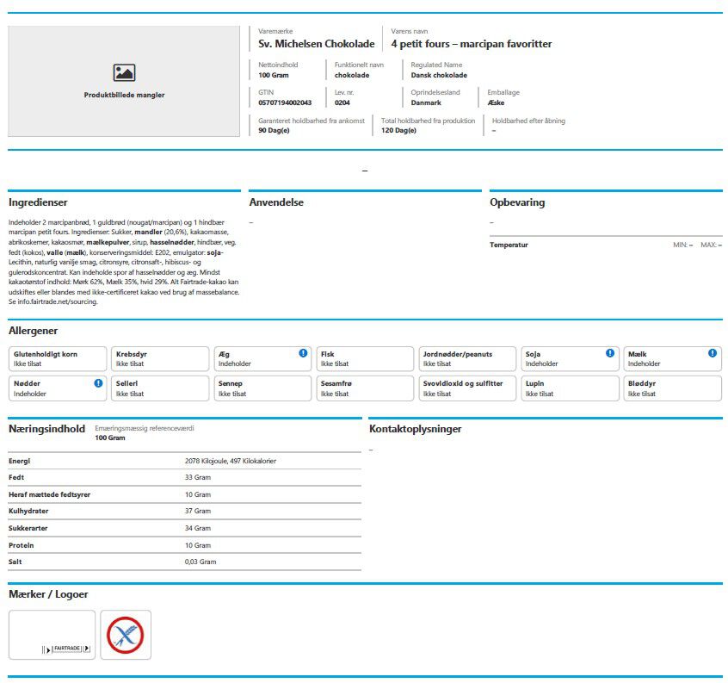Select the Glutenholdigt korn allergen card
The image size is (728, 683).
coord(58,358)
